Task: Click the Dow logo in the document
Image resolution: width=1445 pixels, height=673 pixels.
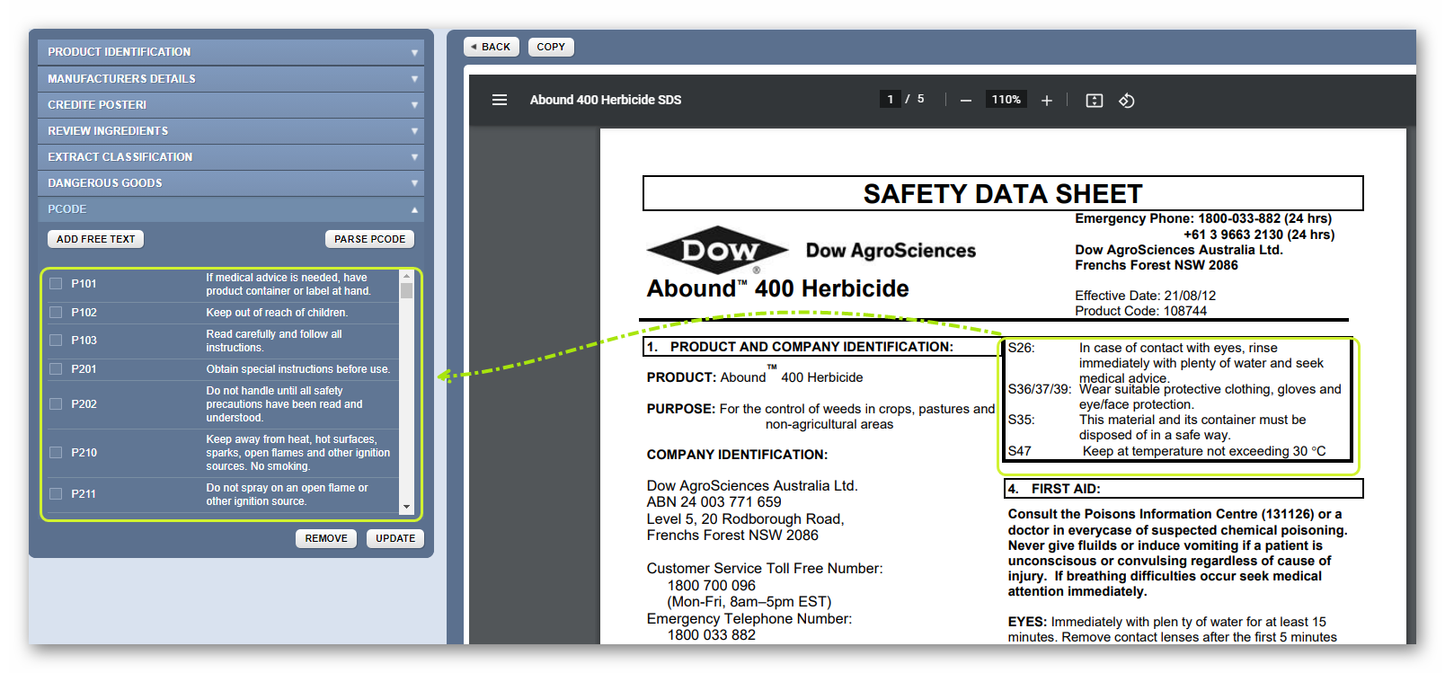Action: coord(718,250)
